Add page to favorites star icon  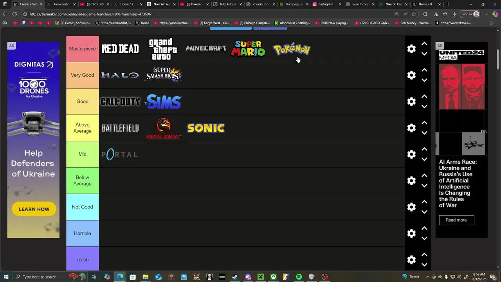[414, 14]
